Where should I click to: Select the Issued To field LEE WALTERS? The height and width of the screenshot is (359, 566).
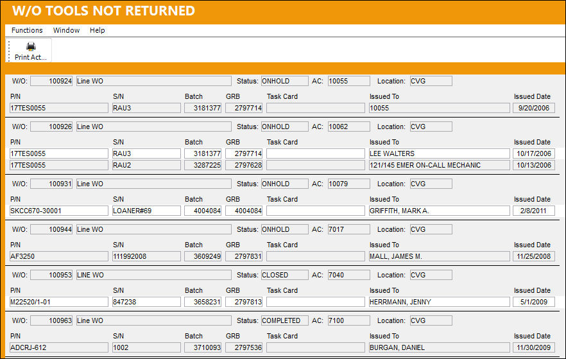coord(440,153)
